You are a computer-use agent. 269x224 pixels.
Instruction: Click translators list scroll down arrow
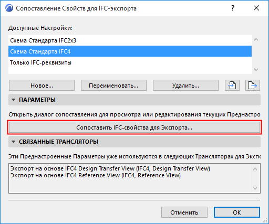click(255, 188)
